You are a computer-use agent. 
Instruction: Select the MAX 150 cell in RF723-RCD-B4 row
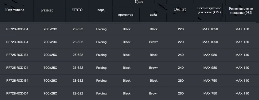(x=242, y=29)
